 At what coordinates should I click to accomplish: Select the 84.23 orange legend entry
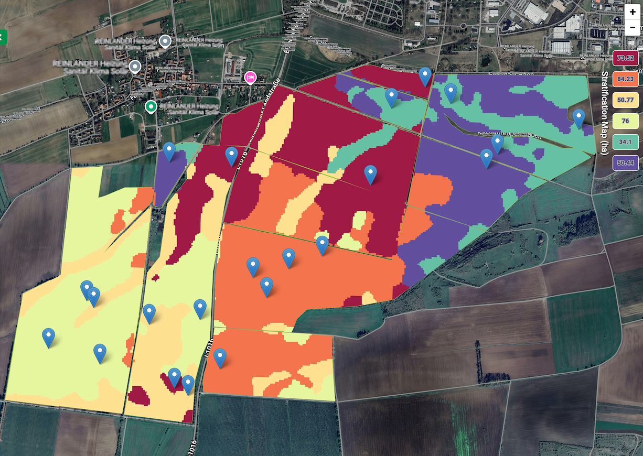(x=625, y=79)
